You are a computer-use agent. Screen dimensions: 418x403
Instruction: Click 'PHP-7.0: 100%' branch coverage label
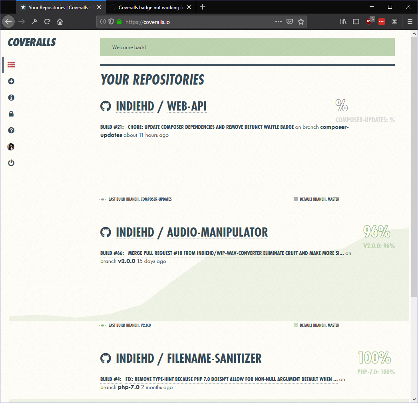point(376,372)
